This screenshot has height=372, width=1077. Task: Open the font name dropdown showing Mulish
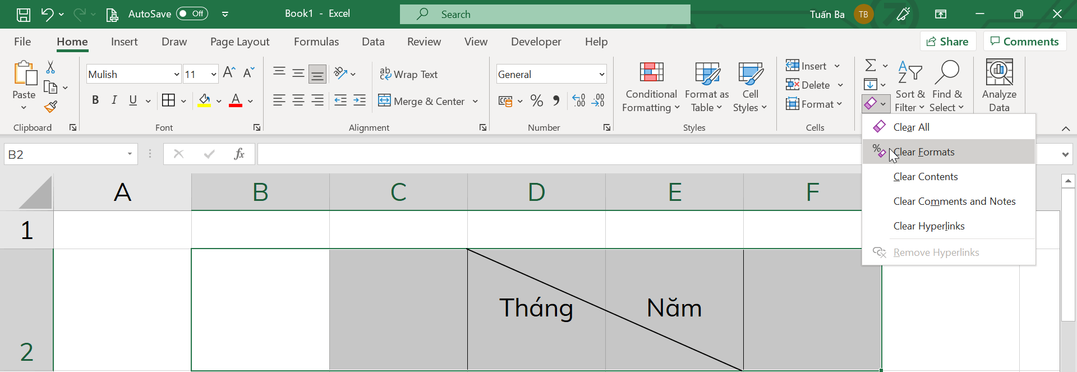[177, 74]
